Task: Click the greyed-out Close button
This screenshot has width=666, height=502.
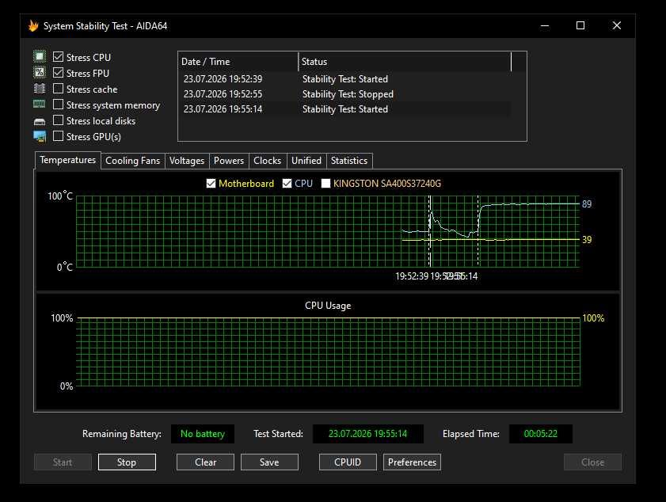Action: [x=592, y=462]
